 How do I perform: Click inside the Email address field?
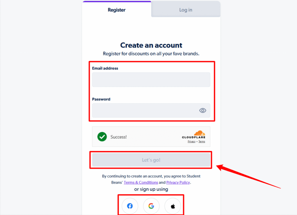(151, 80)
